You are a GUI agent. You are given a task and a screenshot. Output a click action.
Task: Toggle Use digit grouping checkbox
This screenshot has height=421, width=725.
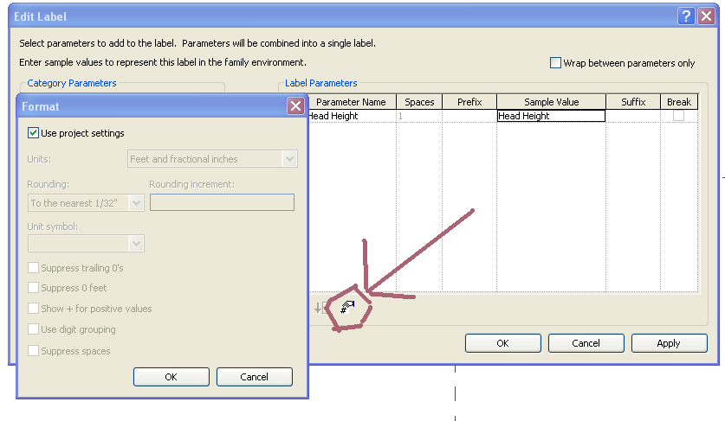pos(33,329)
